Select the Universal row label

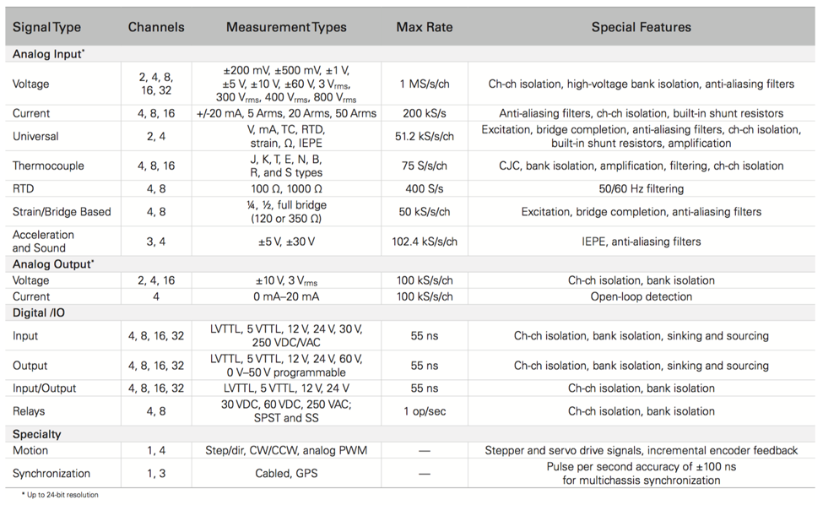click(35, 136)
